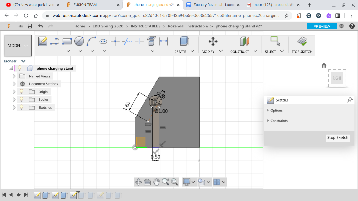Click the Modify move arrows icon
The height and width of the screenshot is (201, 358).
pyautogui.click(x=213, y=41)
